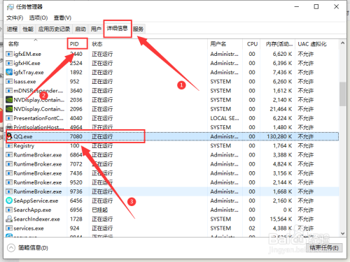Viewport: 350px width, 262px height.
Task: Click the QQ.exe penguin icon
Action: (x=9, y=136)
